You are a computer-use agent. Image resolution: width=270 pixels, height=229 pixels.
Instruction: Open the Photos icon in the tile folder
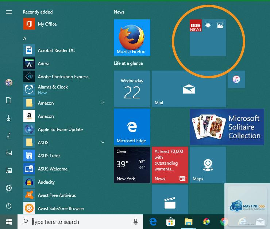click(x=220, y=25)
